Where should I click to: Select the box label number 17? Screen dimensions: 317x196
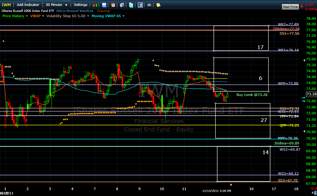(x=260, y=47)
